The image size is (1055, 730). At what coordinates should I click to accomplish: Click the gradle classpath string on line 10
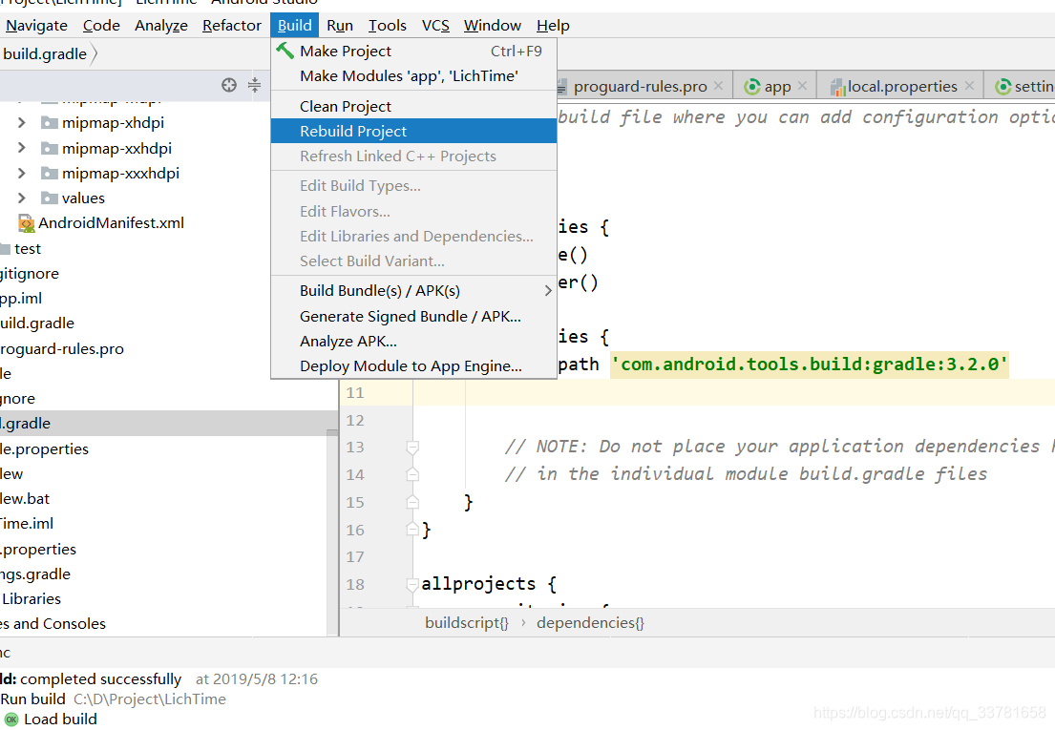coord(810,365)
